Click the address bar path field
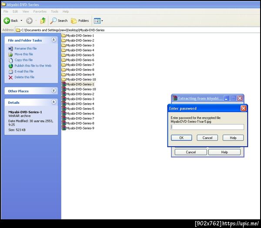The width and height of the screenshot is (261, 228). pyautogui.click(x=137, y=30)
